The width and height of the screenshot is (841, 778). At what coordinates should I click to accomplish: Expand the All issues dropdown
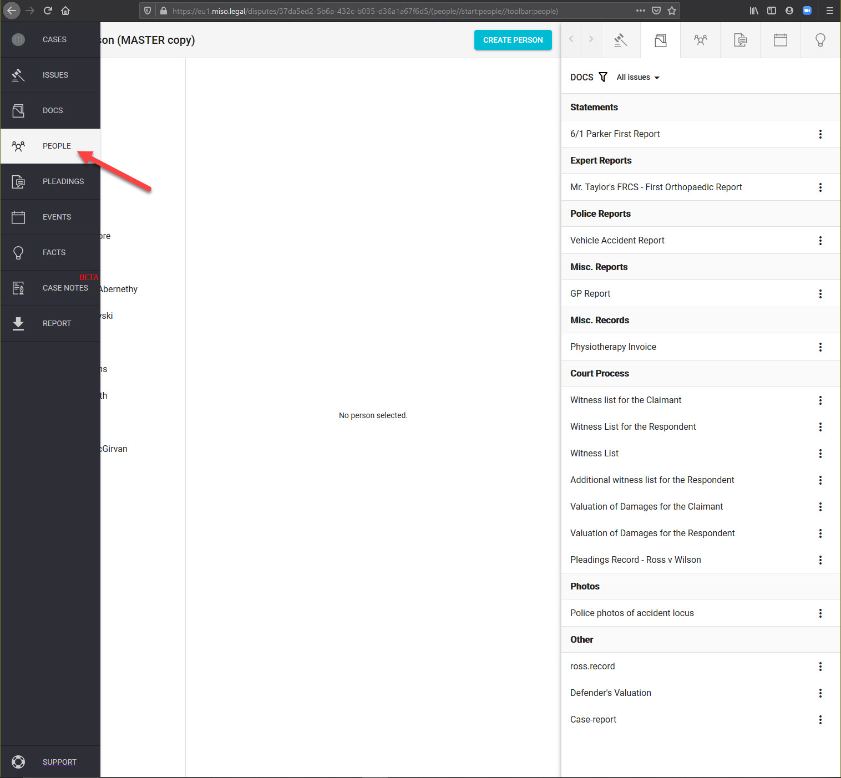638,78
